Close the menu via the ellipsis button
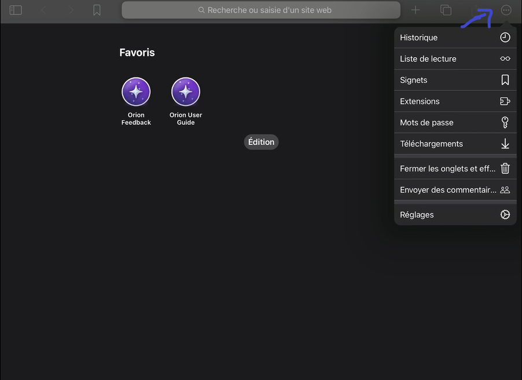 506,10
